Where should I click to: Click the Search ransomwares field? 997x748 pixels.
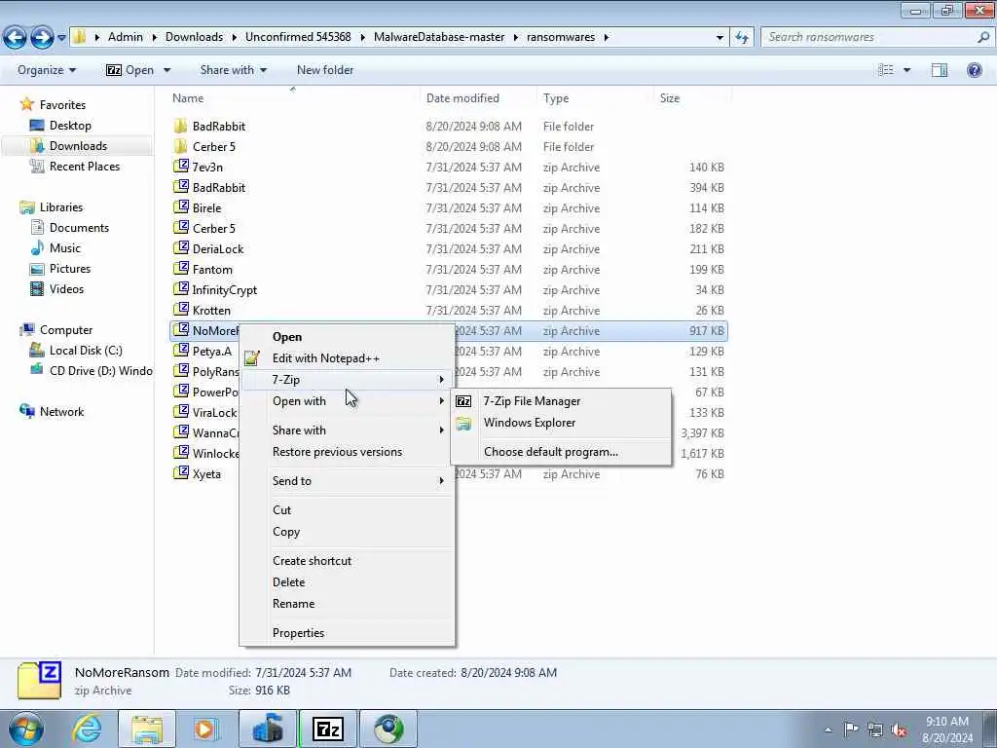(x=869, y=37)
